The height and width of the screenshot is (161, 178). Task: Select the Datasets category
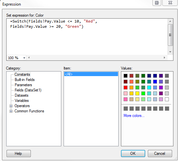(x=21, y=95)
